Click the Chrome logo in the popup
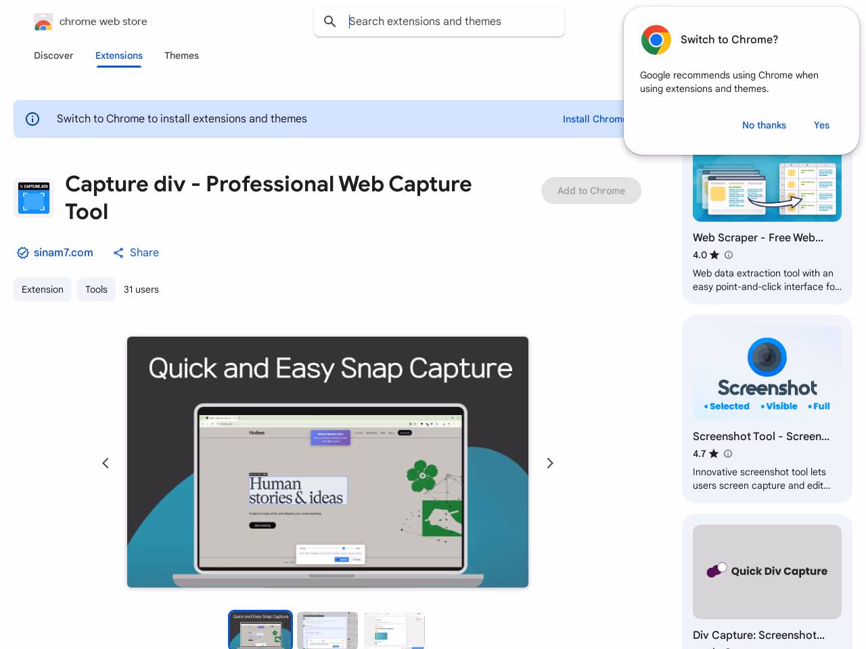Image resolution: width=866 pixels, height=649 pixels. tap(656, 40)
